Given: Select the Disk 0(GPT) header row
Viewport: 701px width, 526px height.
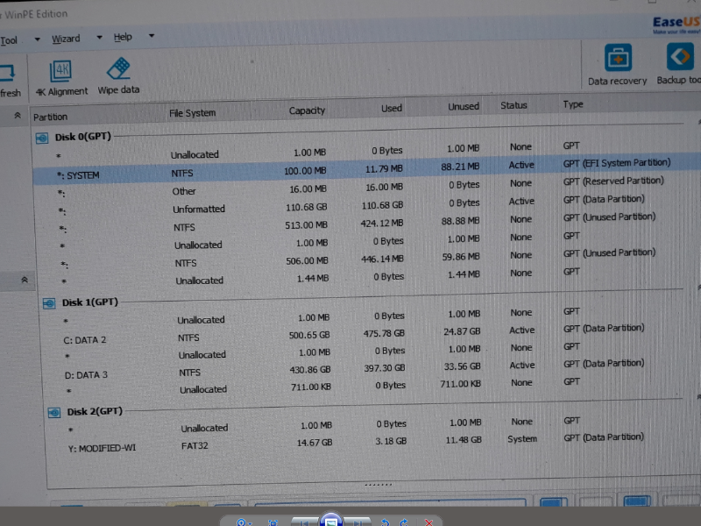Looking at the screenshot, I should coord(82,137).
